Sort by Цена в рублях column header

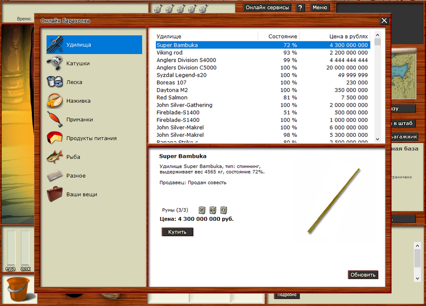[348, 37]
